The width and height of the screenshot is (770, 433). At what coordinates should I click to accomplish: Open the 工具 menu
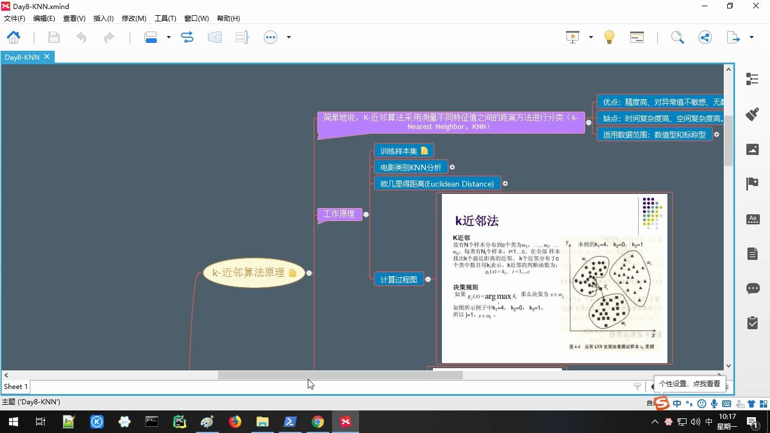[x=165, y=18]
